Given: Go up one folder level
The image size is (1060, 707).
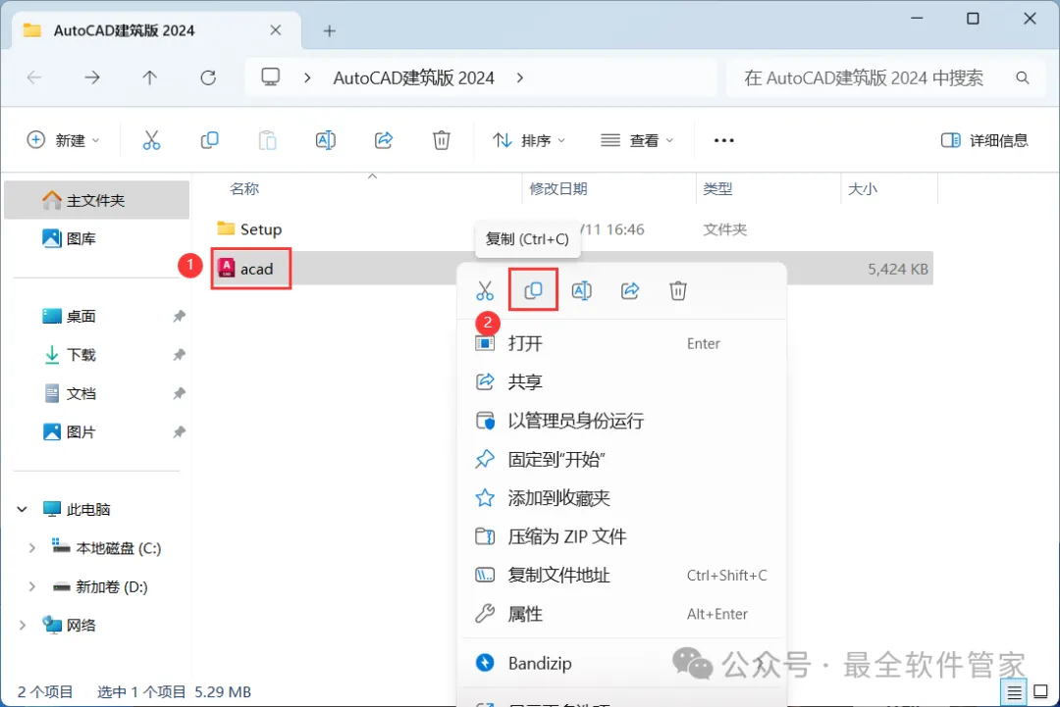Looking at the screenshot, I should pyautogui.click(x=149, y=77).
